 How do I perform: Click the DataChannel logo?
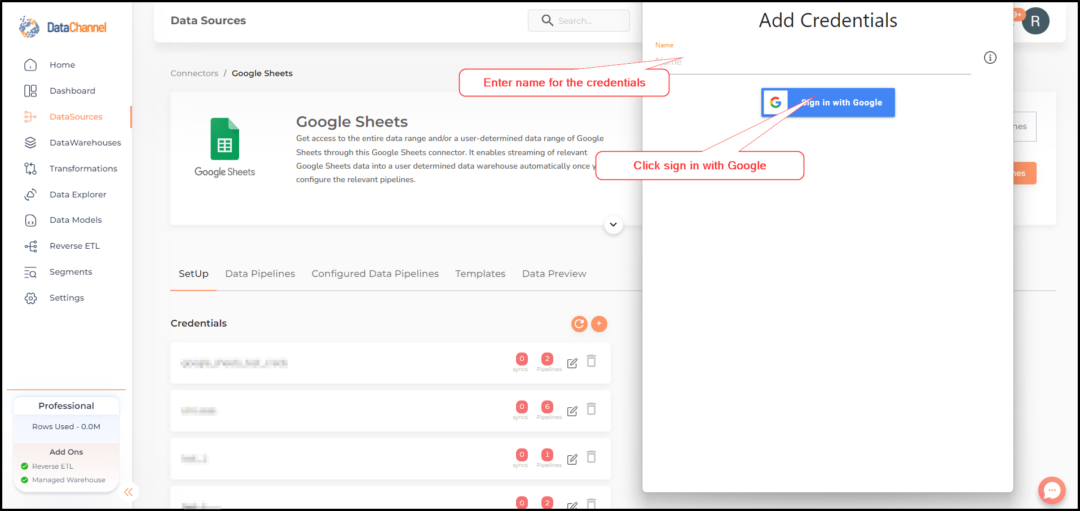pyautogui.click(x=63, y=27)
